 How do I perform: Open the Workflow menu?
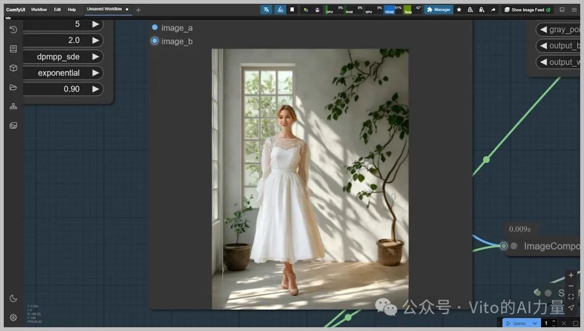[39, 10]
